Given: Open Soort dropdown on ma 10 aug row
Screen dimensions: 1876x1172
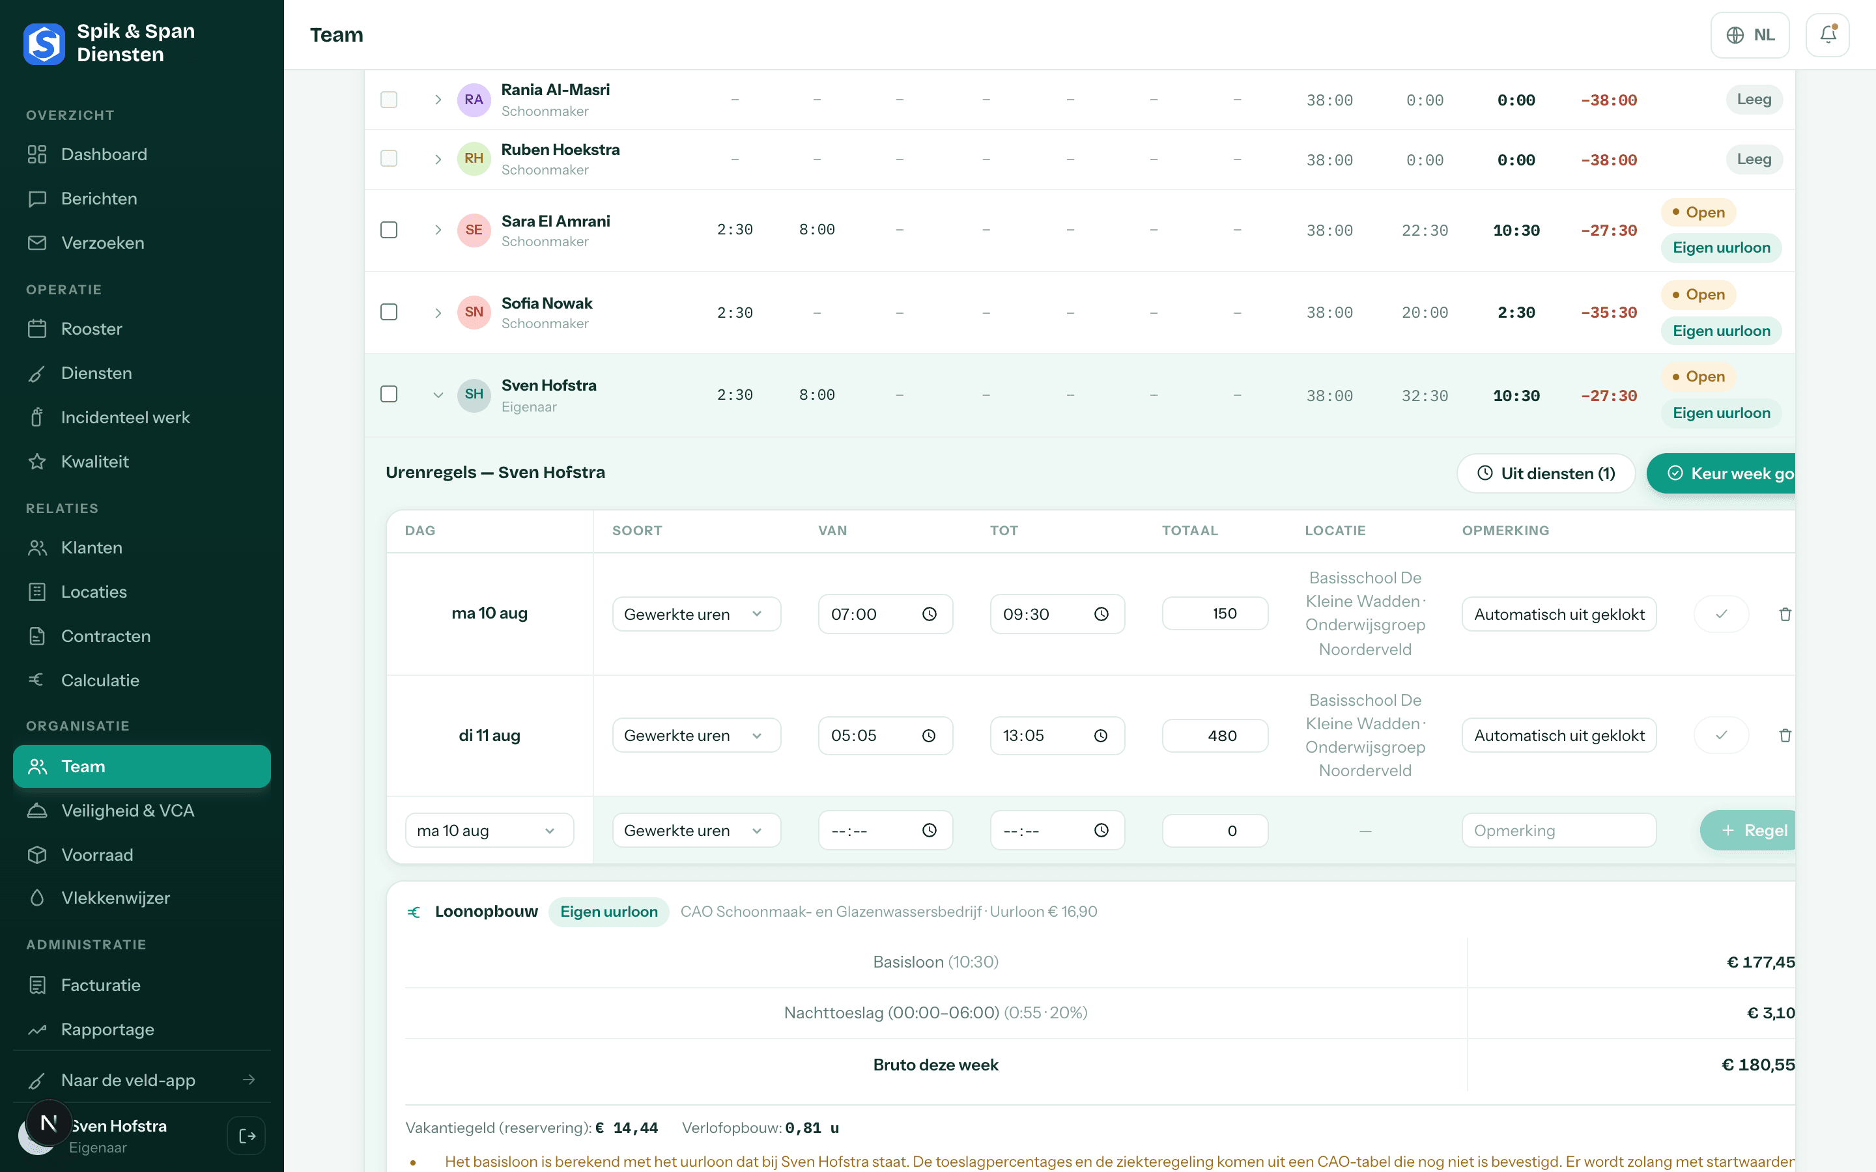Looking at the screenshot, I should (696, 614).
